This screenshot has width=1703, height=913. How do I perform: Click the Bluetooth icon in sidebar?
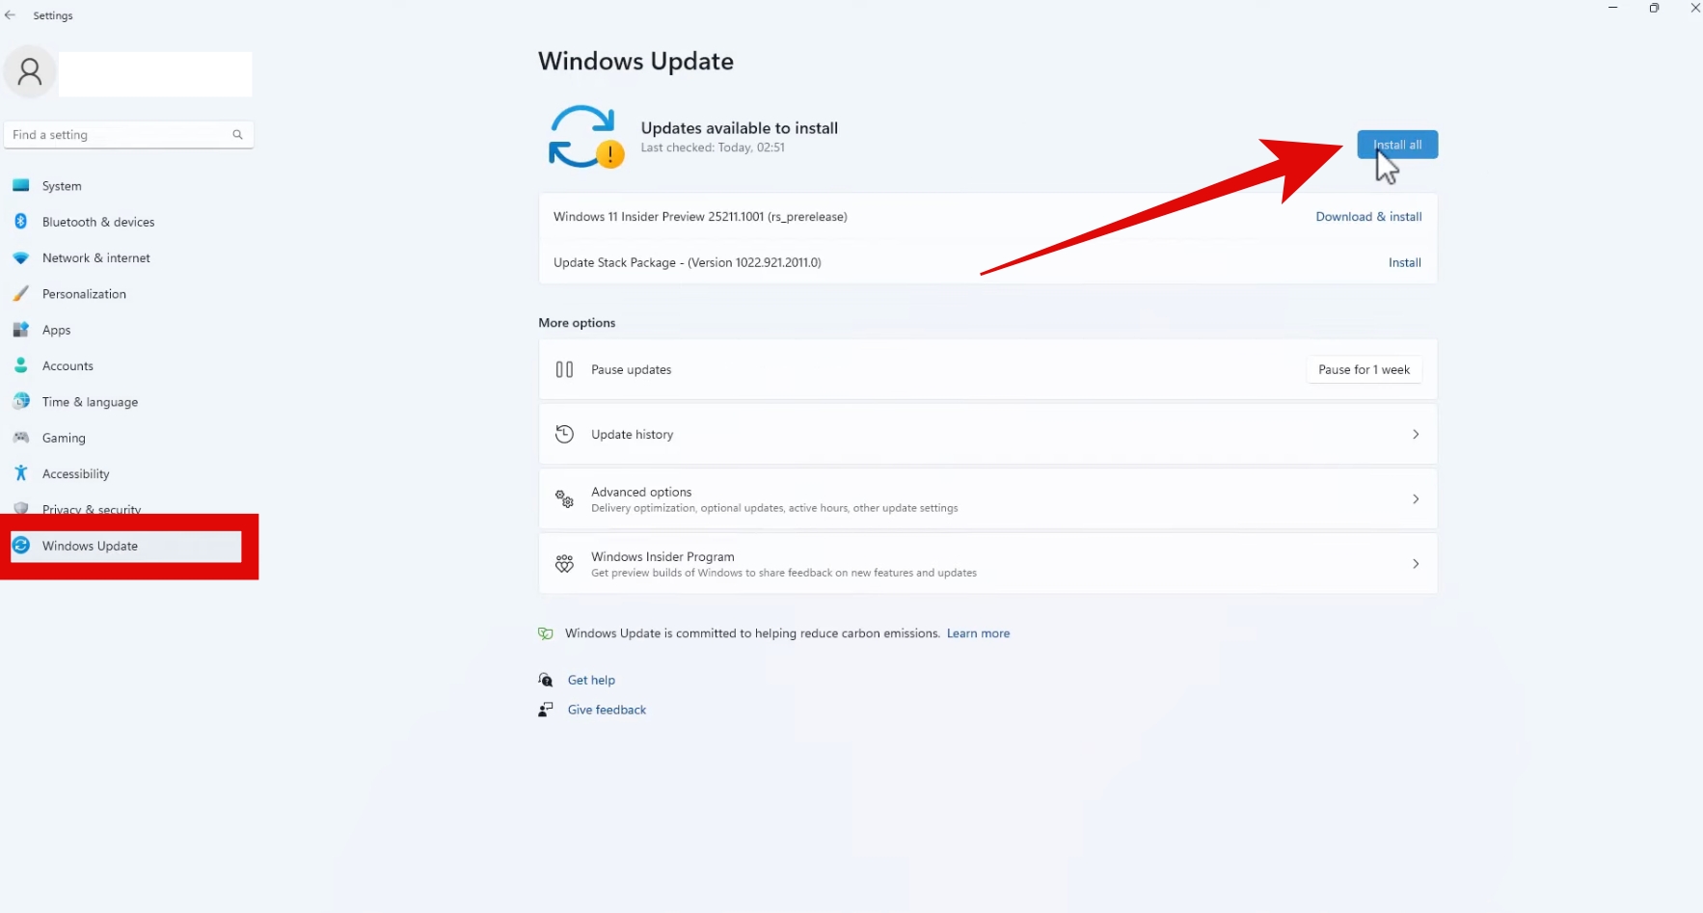click(21, 222)
